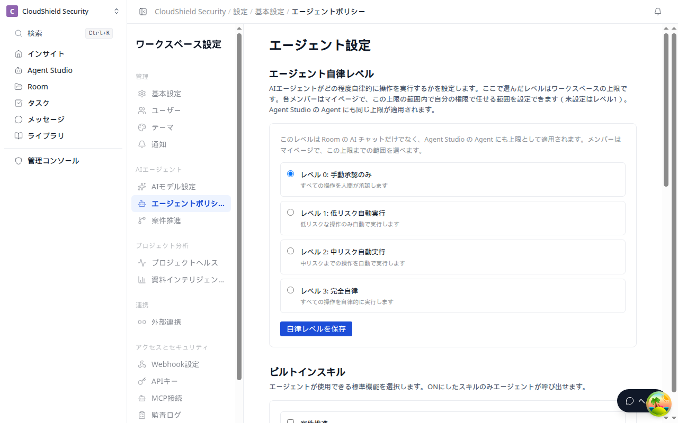The height and width of the screenshot is (423, 678).
Task: Open 資料インテリジェンス settings page
Action: tap(181, 280)
